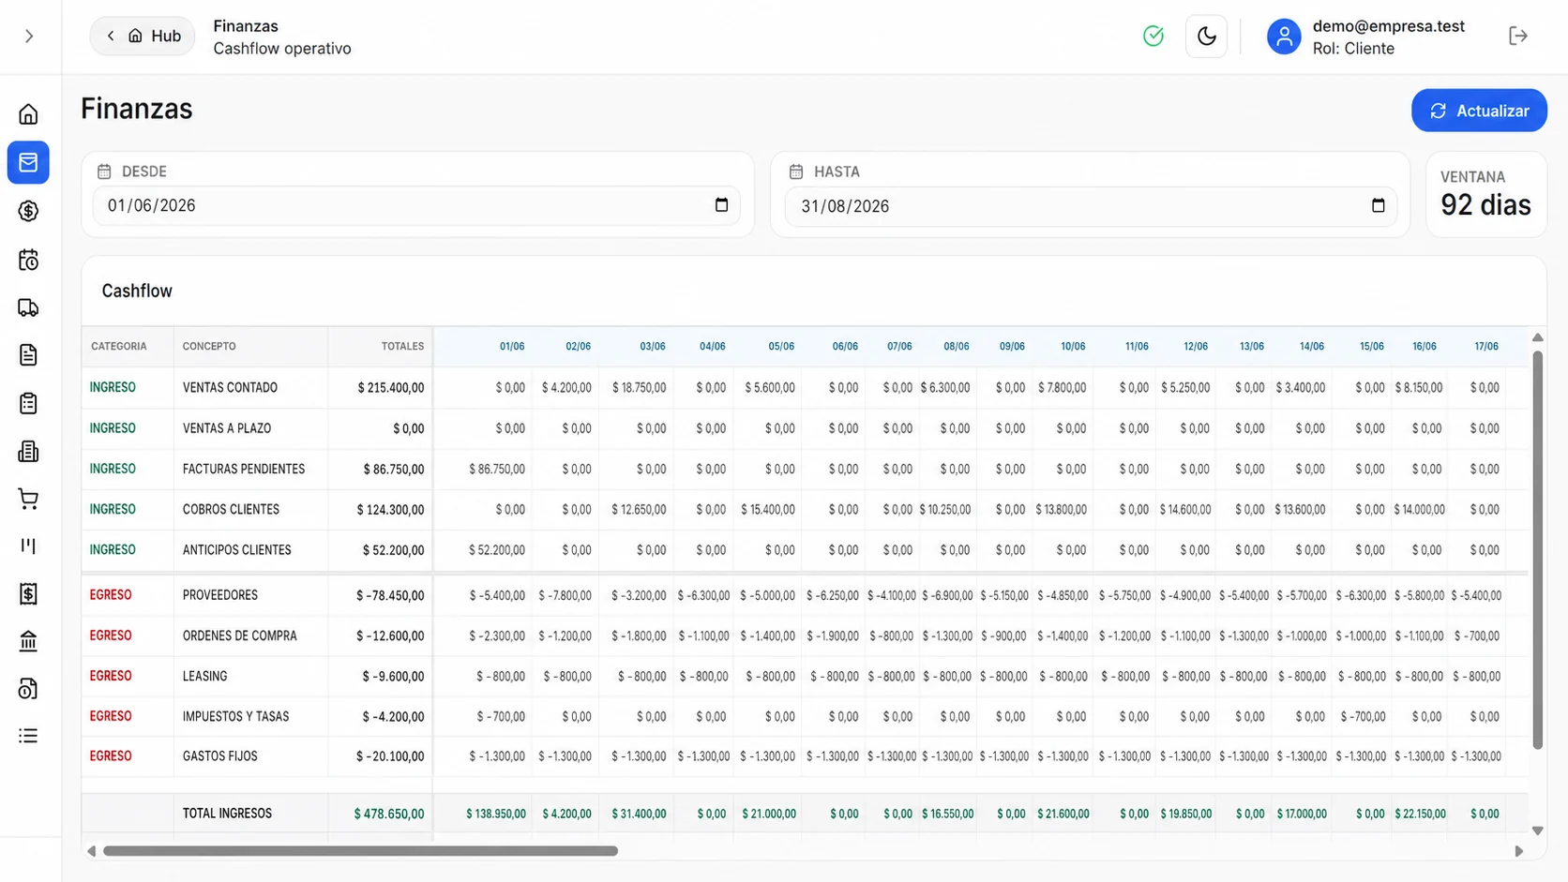Click the total $ 215.400,00 for Ventas Contado
Viewport: 1568px width, 882px height.
point(390,388)
